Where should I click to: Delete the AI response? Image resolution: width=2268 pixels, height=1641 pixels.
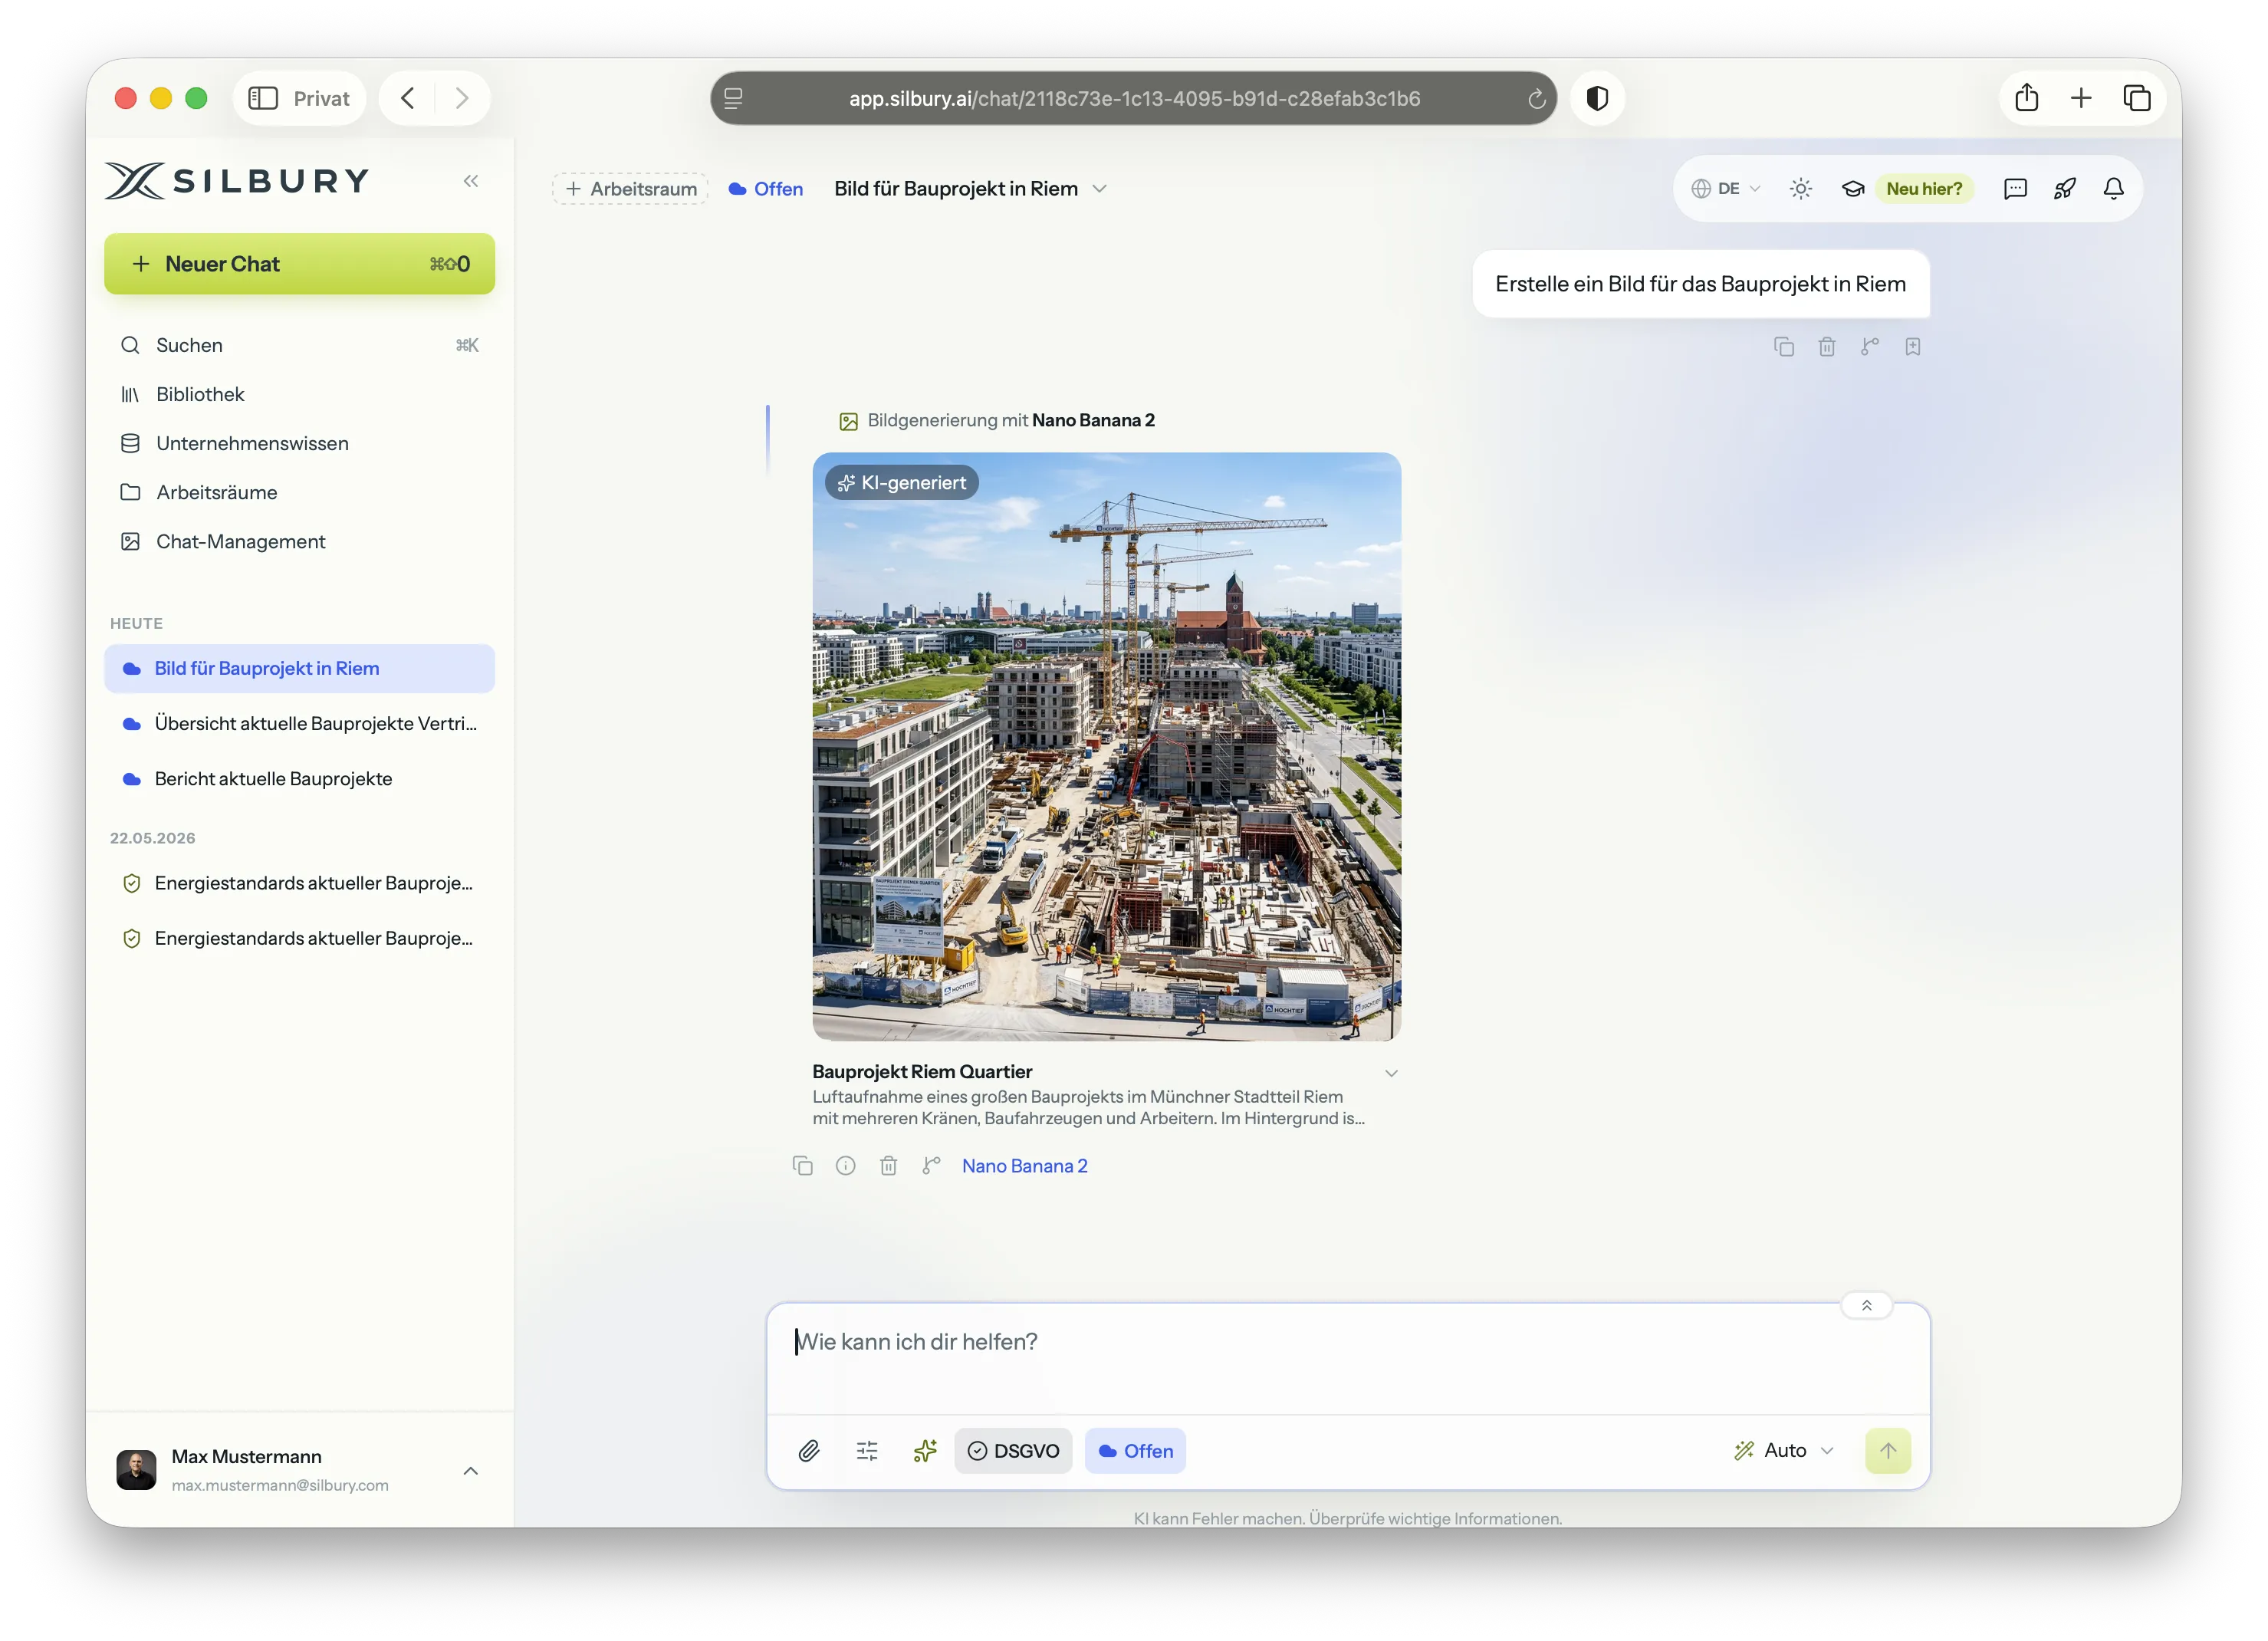tap(889, 1166)
